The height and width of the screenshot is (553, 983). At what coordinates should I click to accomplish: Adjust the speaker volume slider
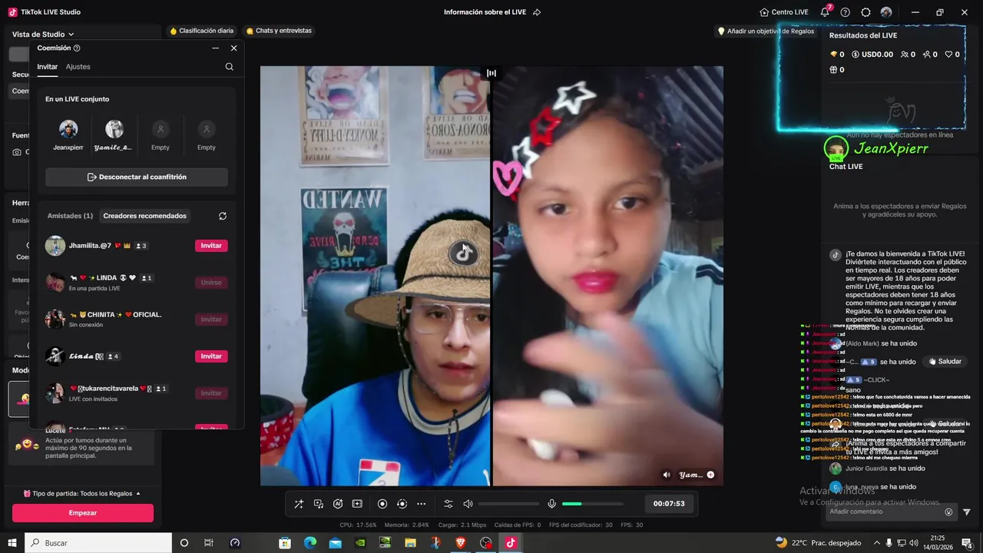(x=508, y=504)
